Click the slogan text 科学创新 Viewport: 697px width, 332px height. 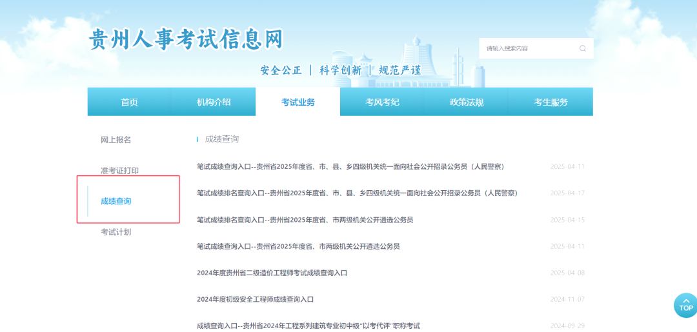click(341, 70)
